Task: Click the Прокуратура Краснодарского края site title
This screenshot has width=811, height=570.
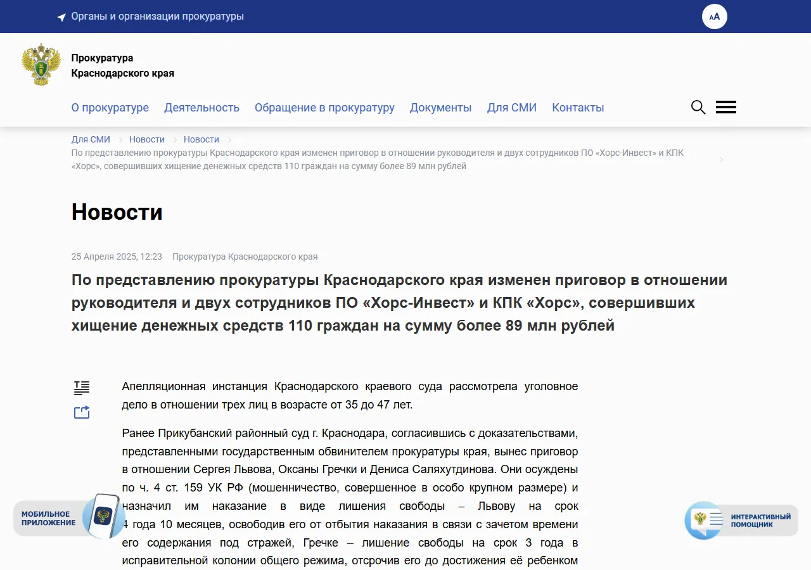Action: point(122,65)
